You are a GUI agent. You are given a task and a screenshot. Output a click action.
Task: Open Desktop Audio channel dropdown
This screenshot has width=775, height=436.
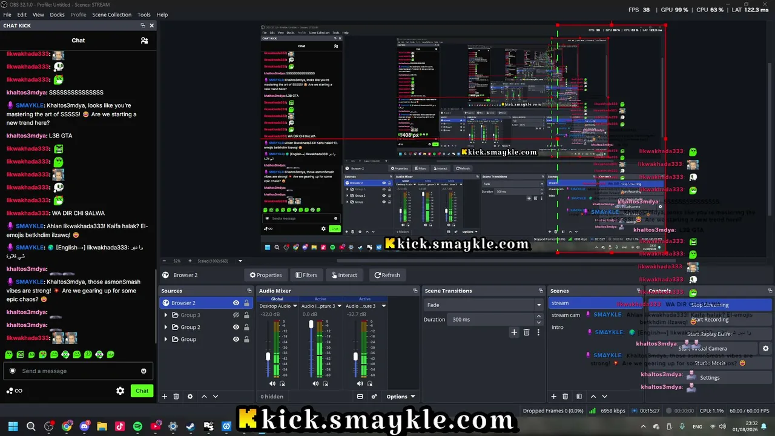[295, 306]
